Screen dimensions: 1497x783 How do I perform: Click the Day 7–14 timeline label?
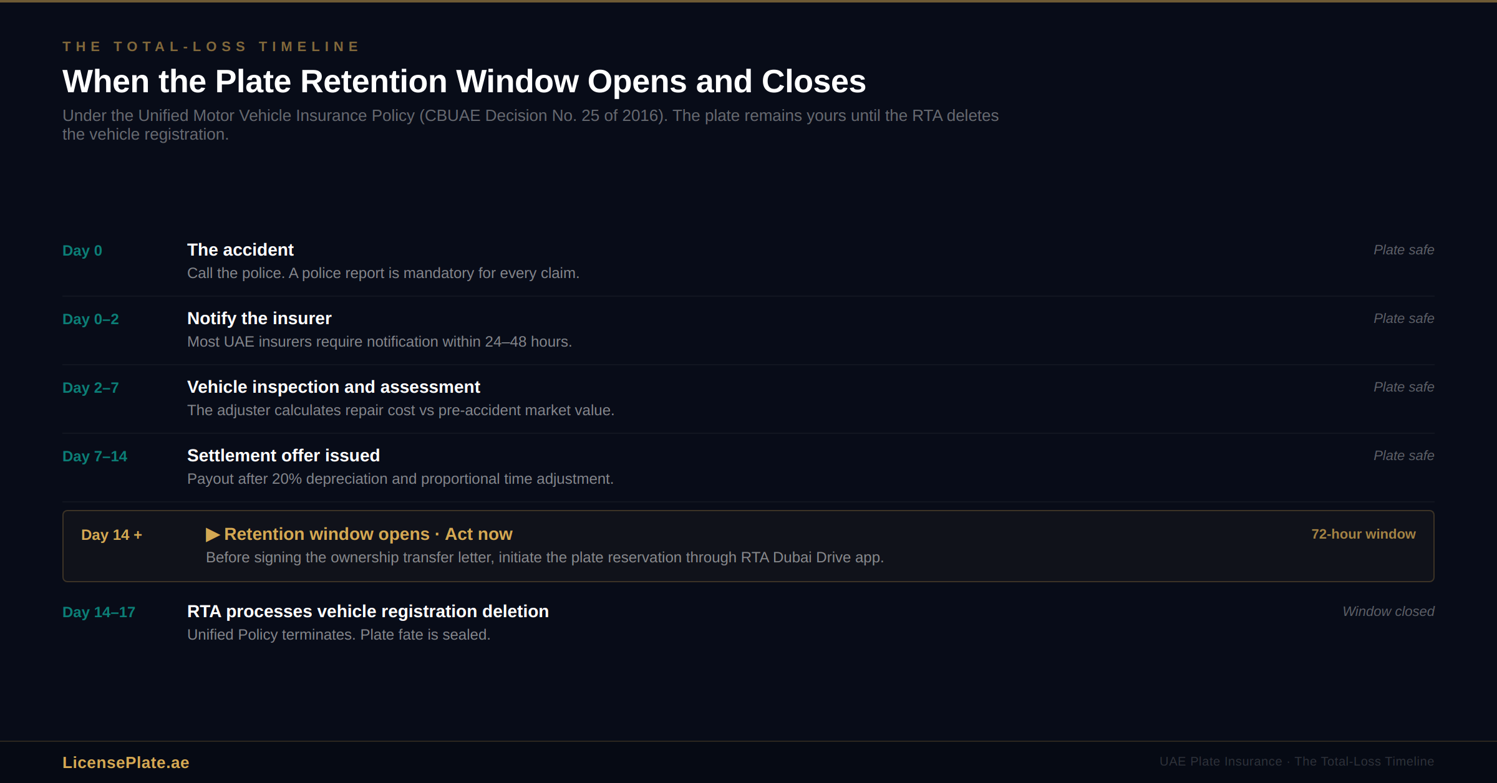point(94,456)
